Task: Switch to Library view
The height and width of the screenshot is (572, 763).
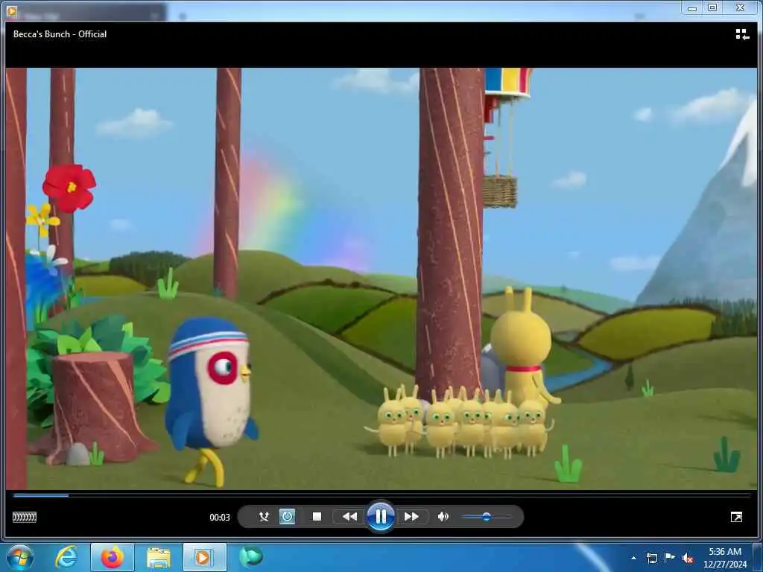Action: coord(742,34)
